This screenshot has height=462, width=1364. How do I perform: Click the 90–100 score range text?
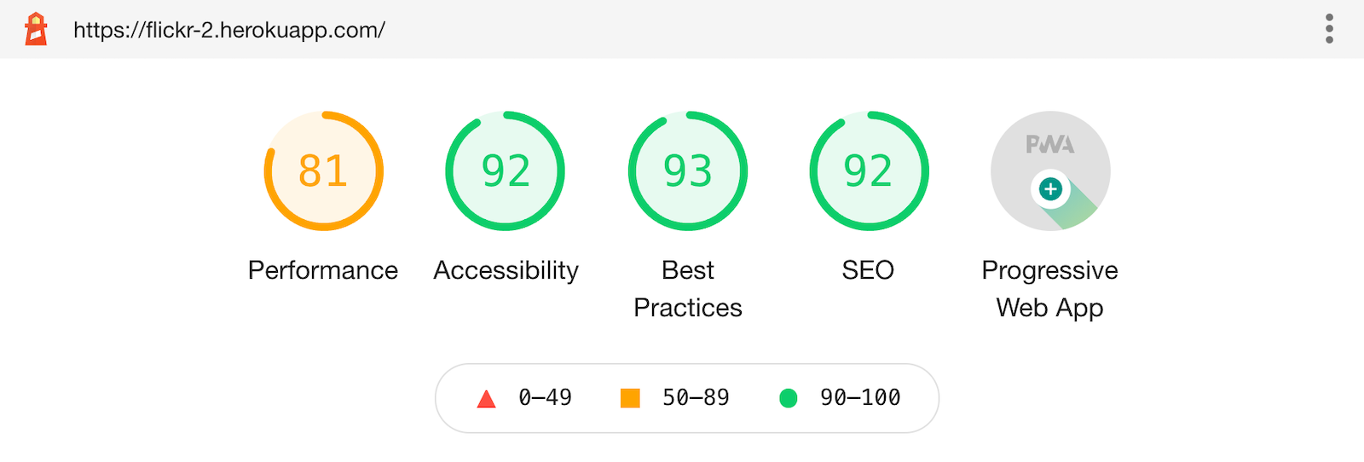860,398
